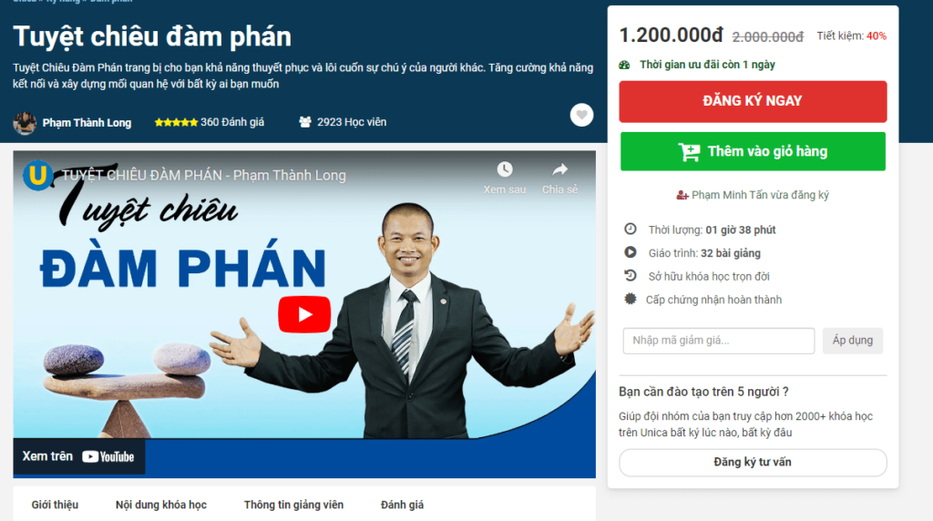Click the ĐĂNG KÝ NGAY button
This screenshot has width=933, height=521.
coord(752,101)
